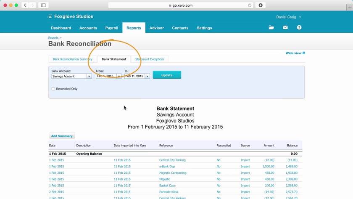Go back with Safari back arrow
353x199 pixels.
[25, 5]
